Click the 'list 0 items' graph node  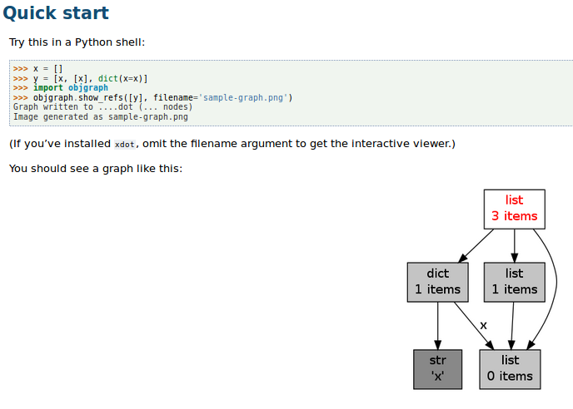pos(510,368)
